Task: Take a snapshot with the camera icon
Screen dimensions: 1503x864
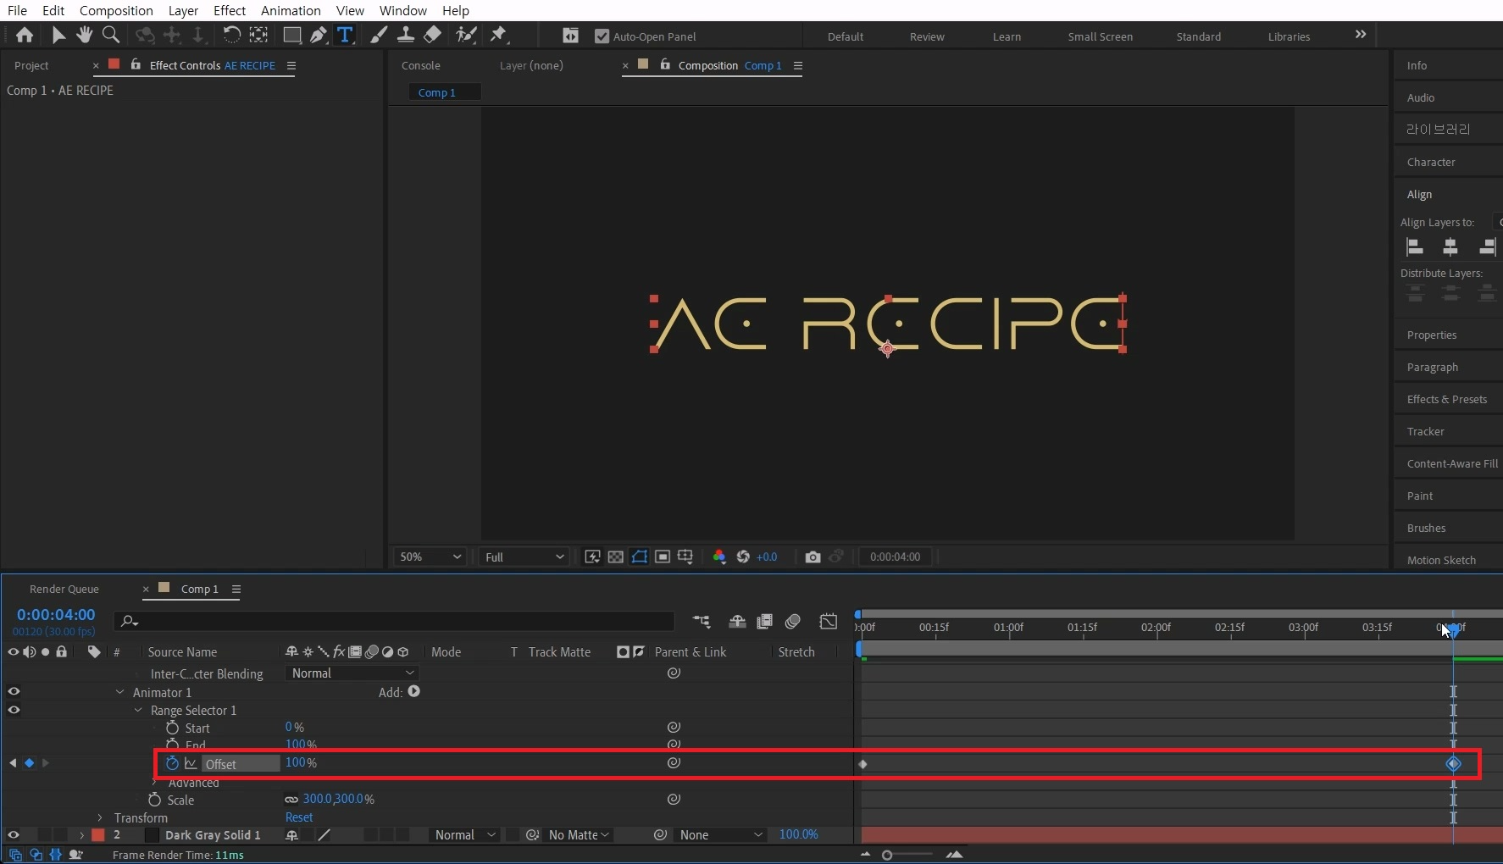Action: 813,557
